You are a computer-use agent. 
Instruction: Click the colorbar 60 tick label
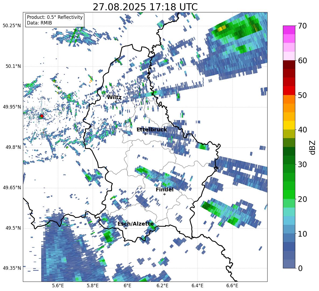pos(302,61)
